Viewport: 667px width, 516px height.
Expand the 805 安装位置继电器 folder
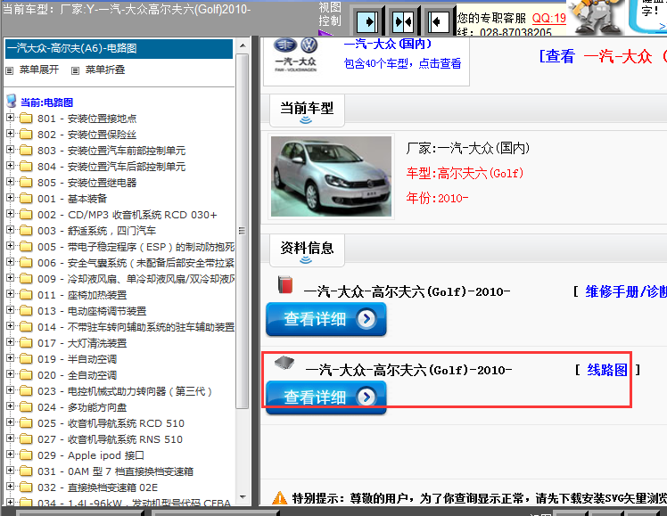point(11,183)
